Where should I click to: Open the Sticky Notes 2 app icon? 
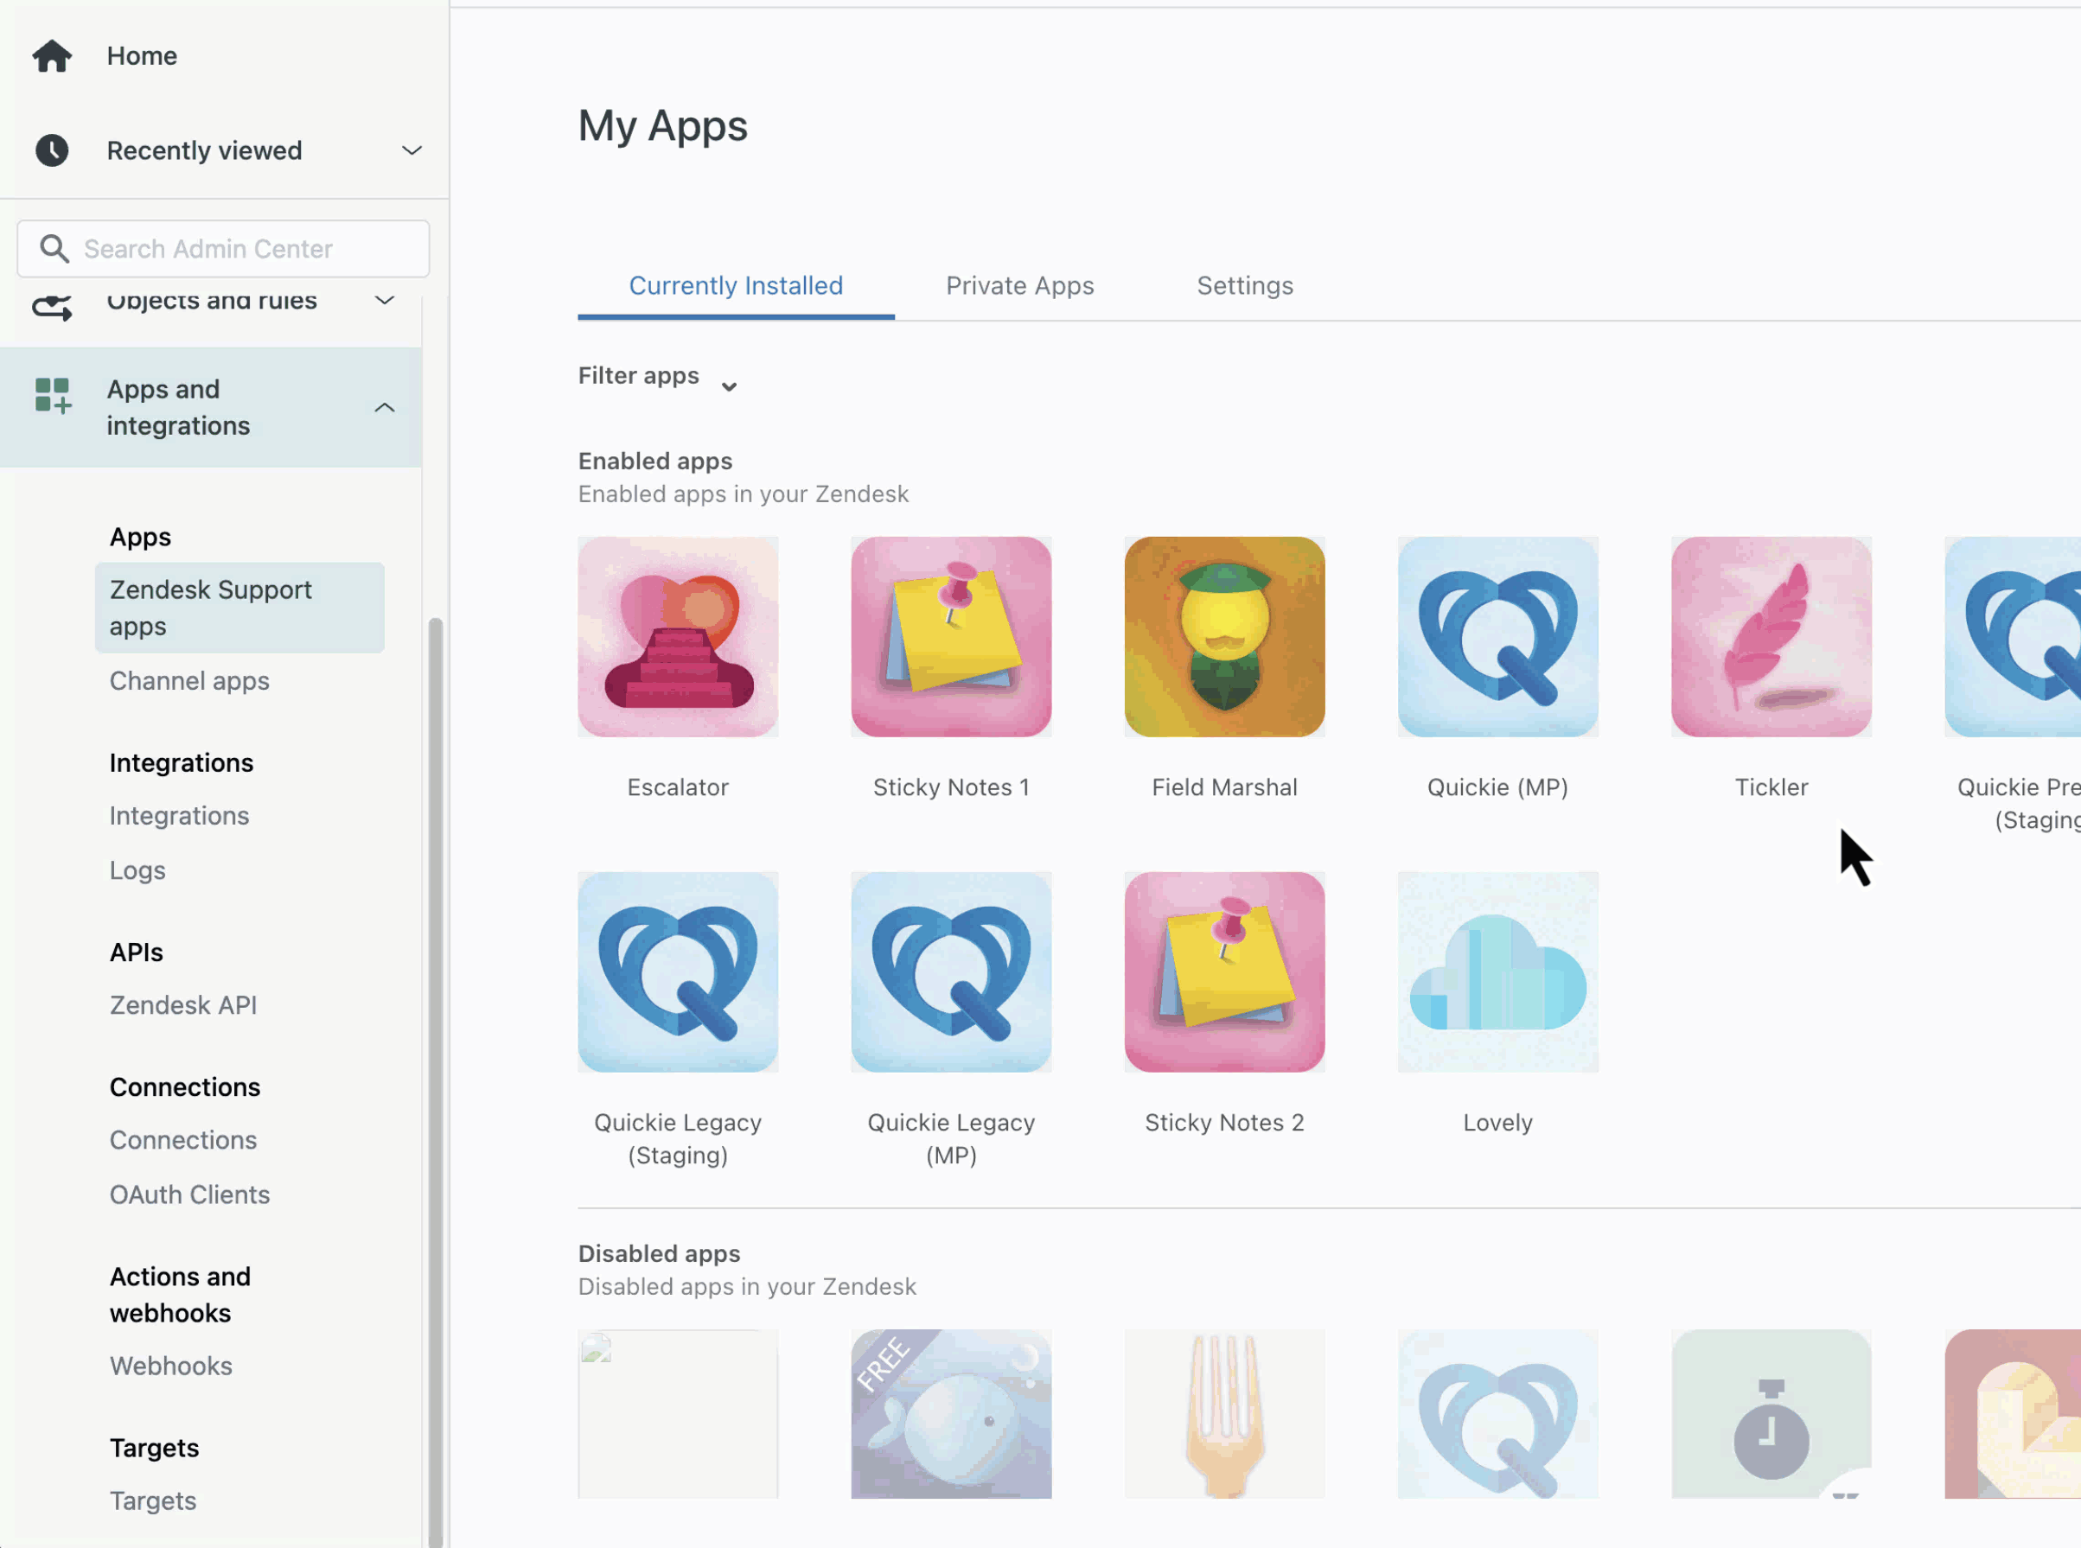[1224, 971]
